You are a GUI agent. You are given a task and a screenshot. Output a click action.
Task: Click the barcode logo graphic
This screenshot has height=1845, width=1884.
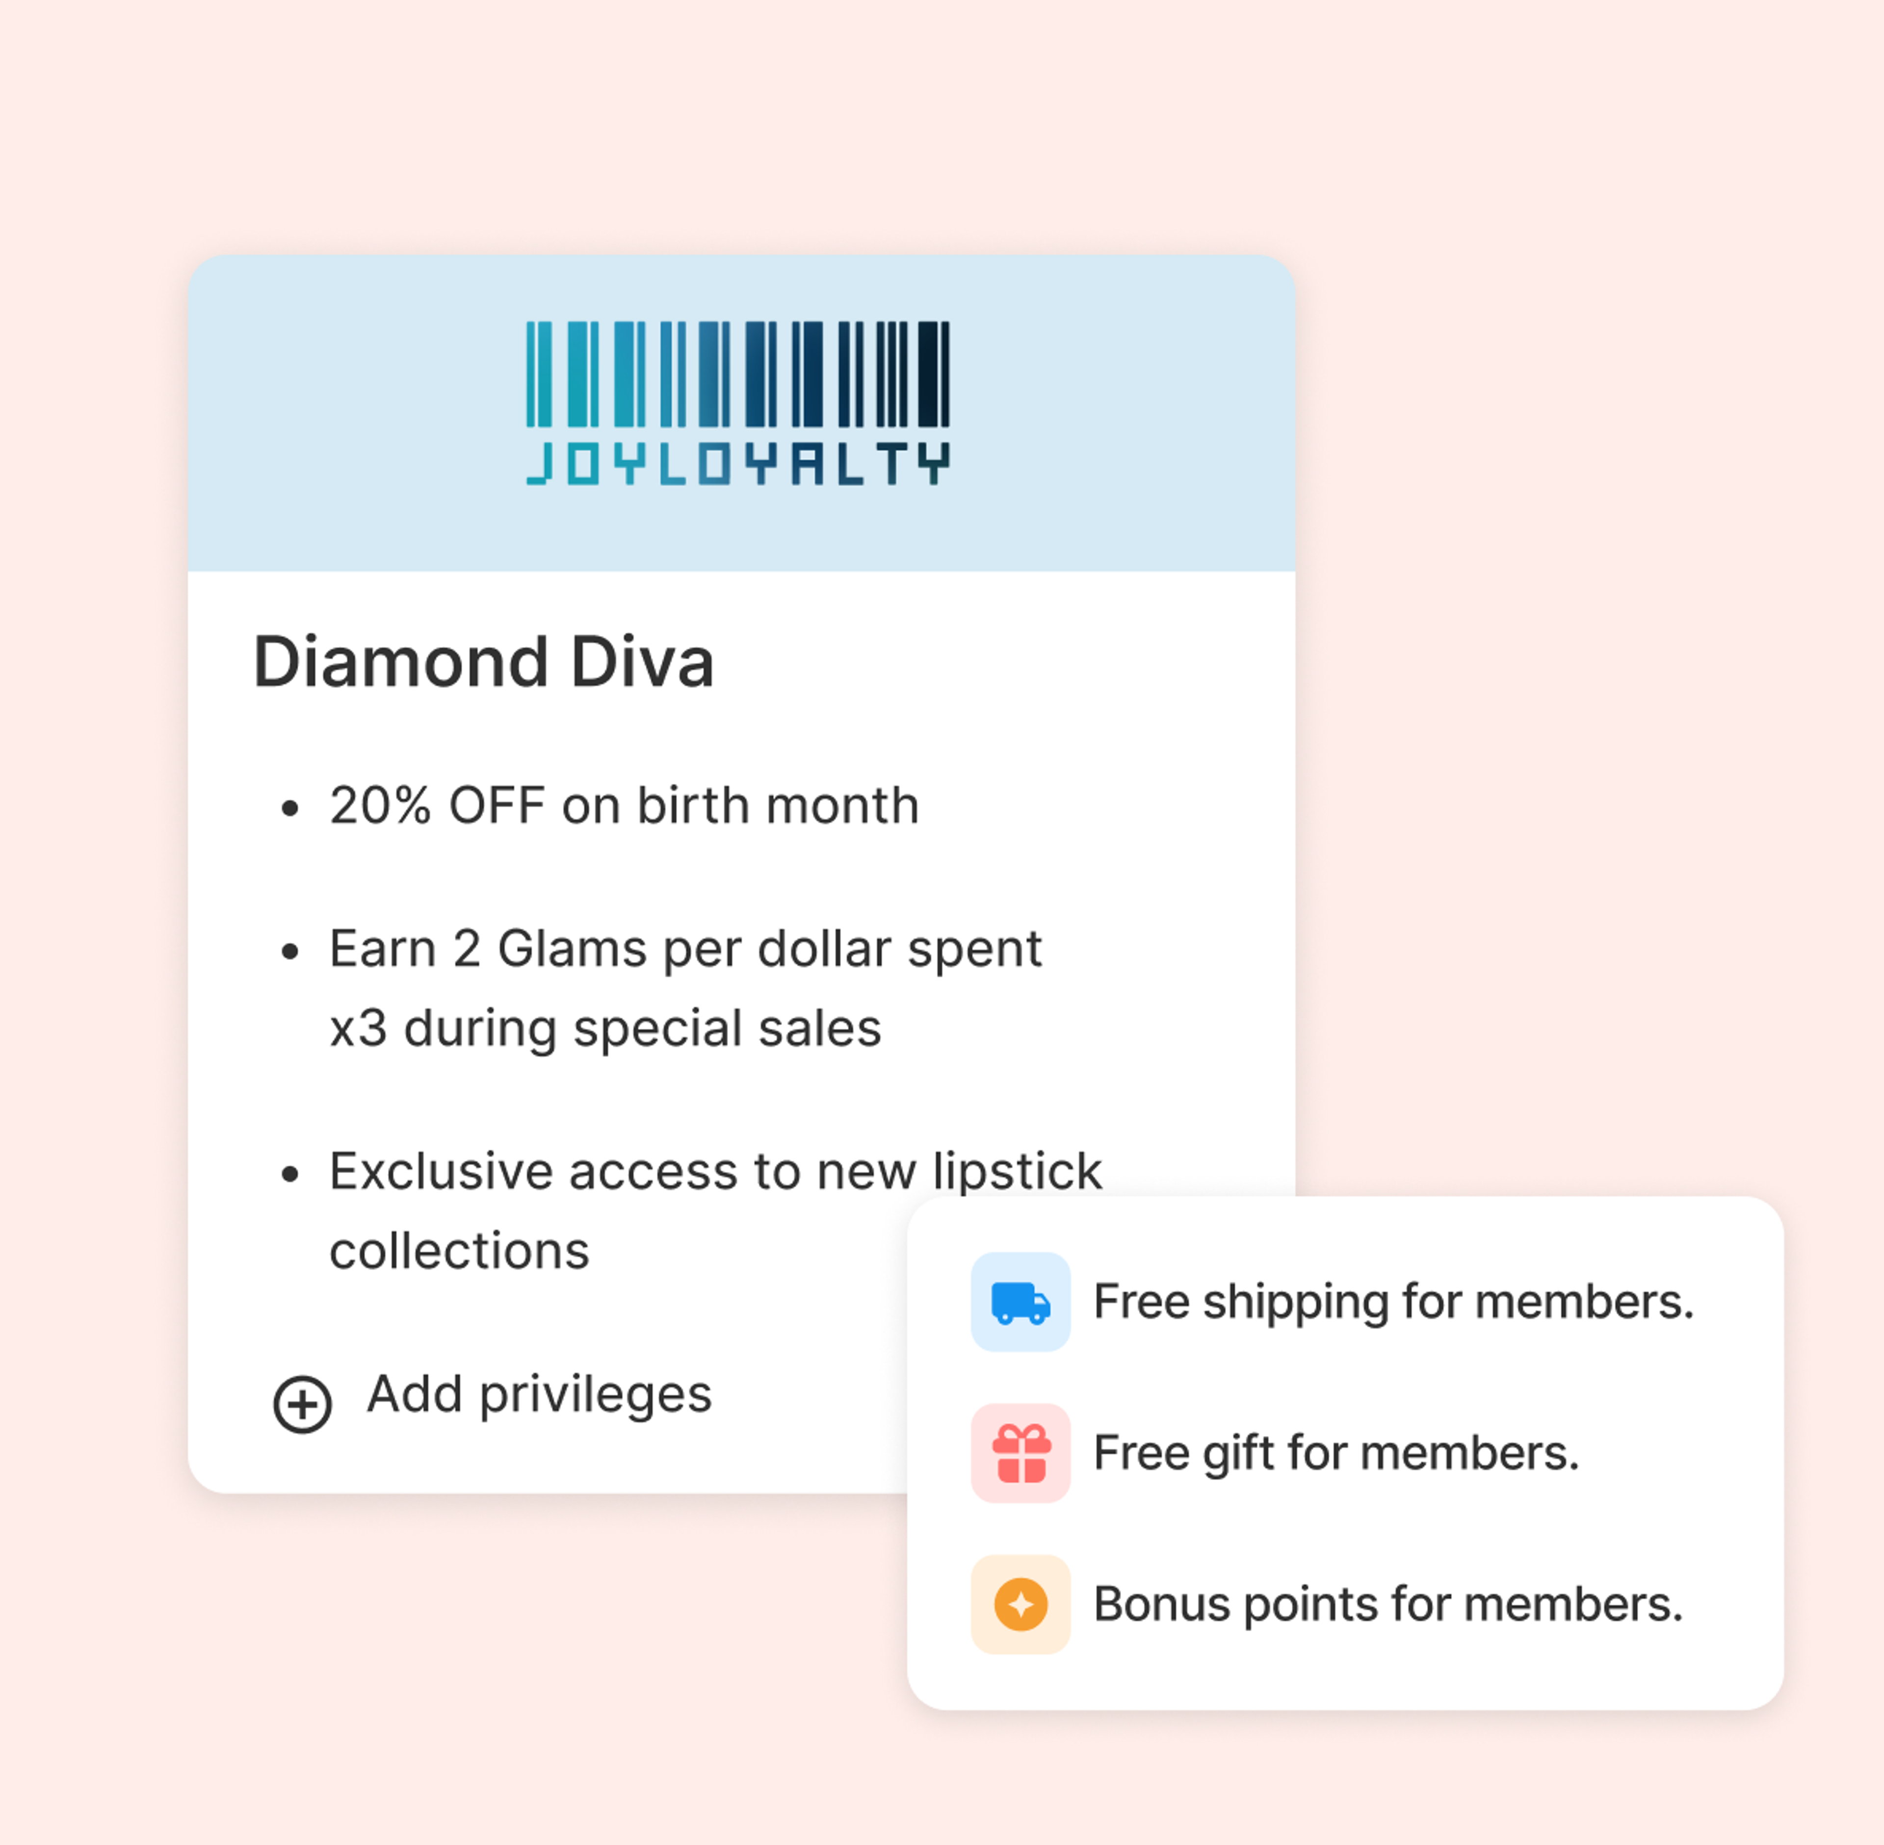click(x=737, y=374)
